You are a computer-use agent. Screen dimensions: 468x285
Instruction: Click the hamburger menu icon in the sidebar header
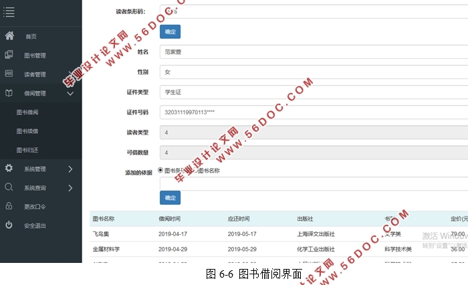pos(9,12)
